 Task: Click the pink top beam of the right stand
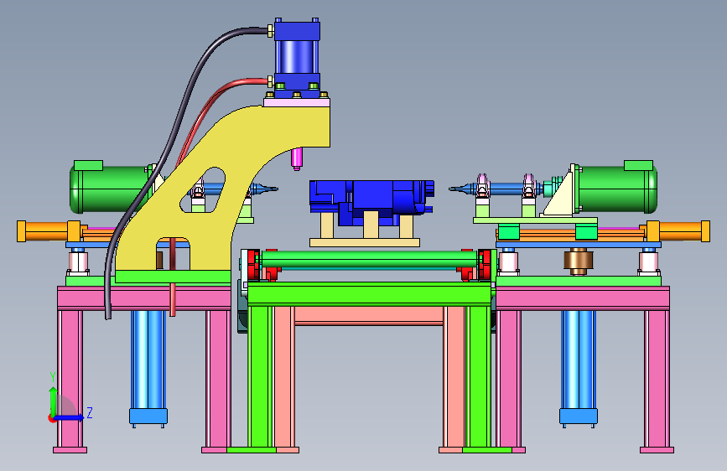pos(582,298)
